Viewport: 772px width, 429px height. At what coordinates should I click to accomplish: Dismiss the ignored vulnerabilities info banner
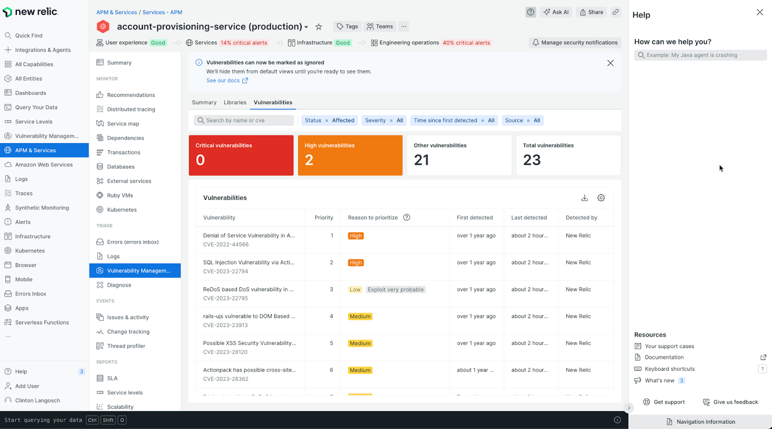coord(610,63)
